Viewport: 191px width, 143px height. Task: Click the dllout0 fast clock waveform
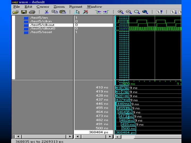[x=155, y=29]
